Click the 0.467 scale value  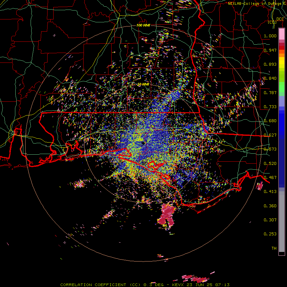tap(270, 178)
